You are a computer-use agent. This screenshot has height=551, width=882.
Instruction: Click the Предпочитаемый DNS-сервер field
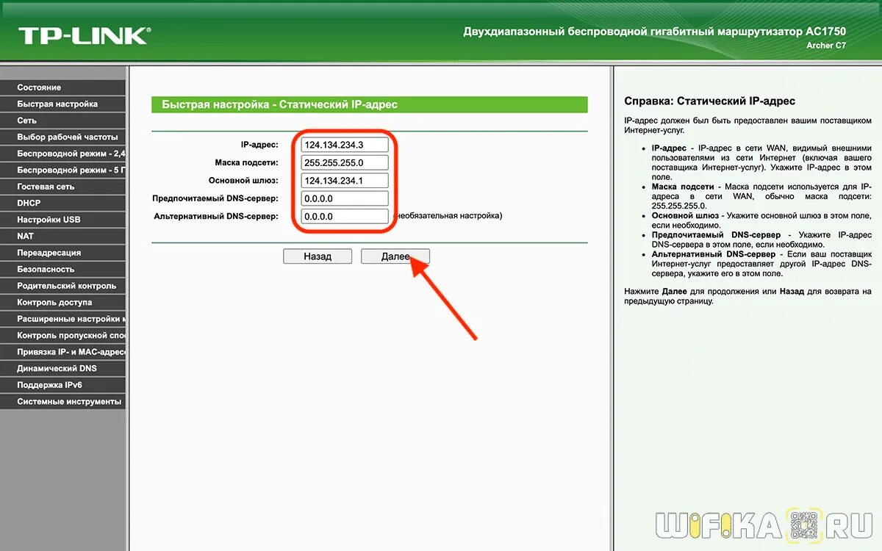tap(345, 198)
